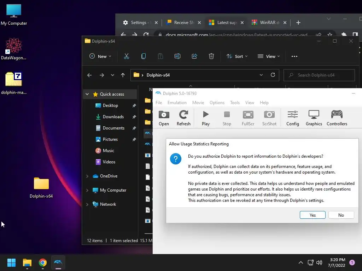
Task: Open the Options menu in Dolphin
Action: pos(217,103)
